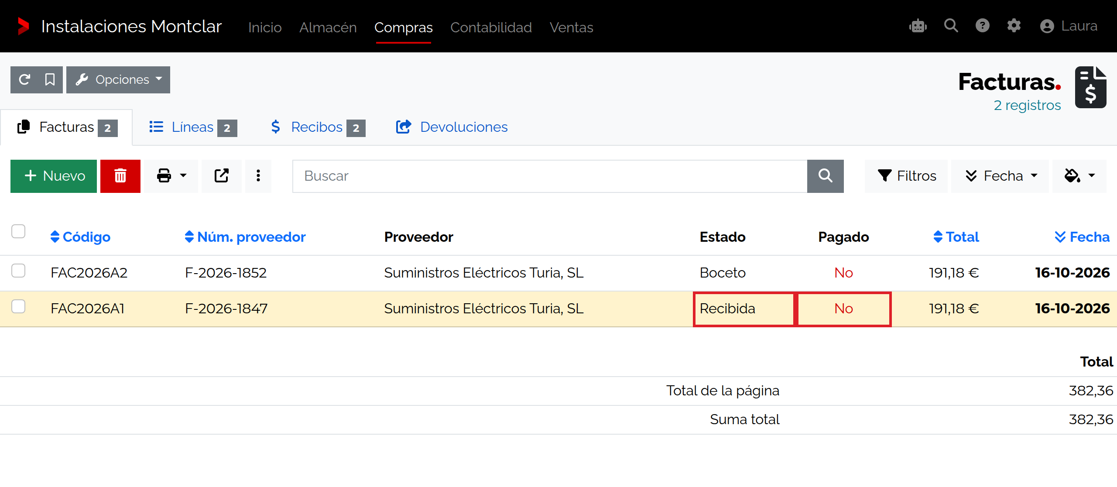
Task: Open Laura user menu
Action: [1069, 26]
